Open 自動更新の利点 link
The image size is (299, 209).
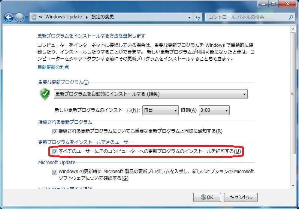tap(53, 67)
